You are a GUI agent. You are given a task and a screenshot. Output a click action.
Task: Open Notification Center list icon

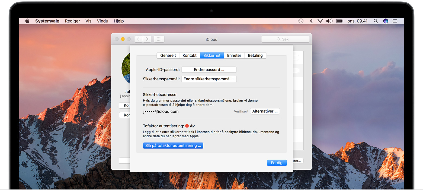(x=395, y=21)
